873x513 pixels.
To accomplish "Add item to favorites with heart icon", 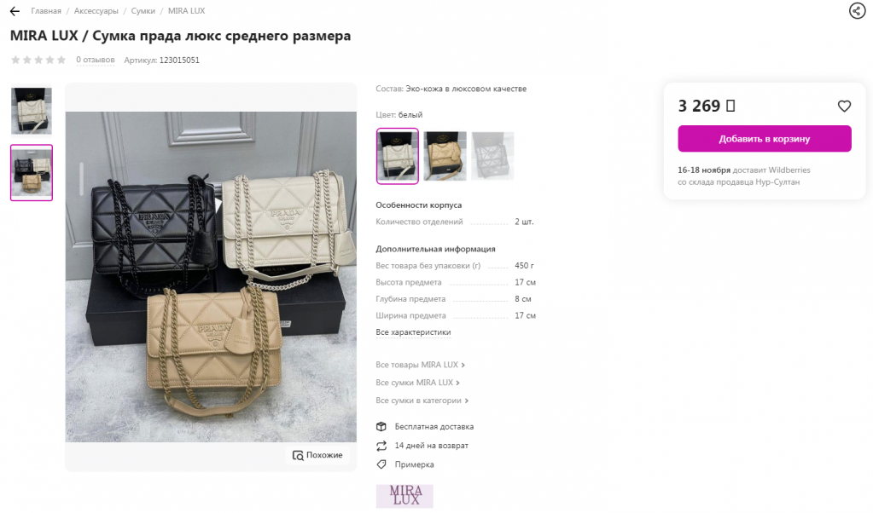I will (x=844, y=107).
